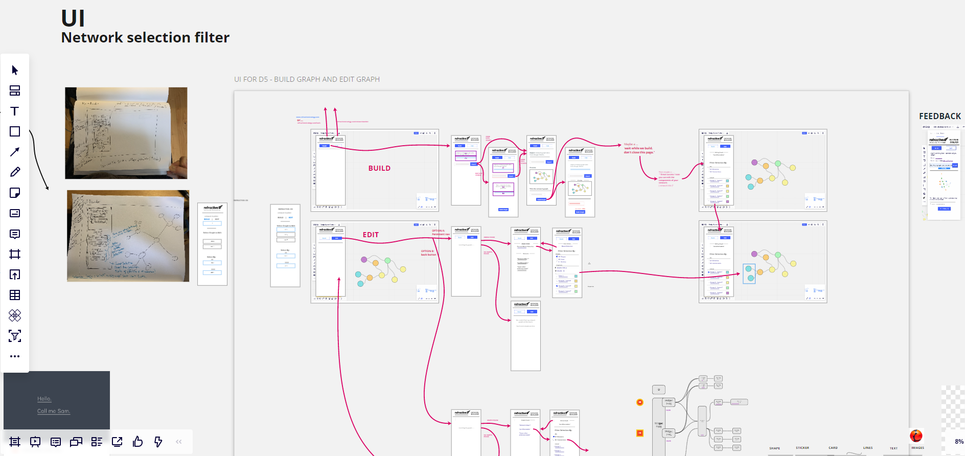965x456 pixels.
Task: Open the Frames panel from bottom toolbar
Action: point(15,442)
